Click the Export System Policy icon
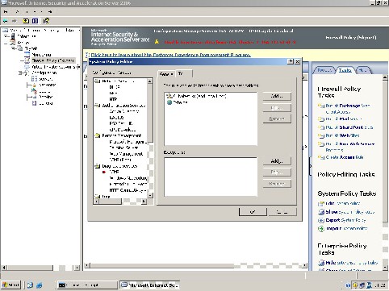389x291 pixels. [321, 220]
